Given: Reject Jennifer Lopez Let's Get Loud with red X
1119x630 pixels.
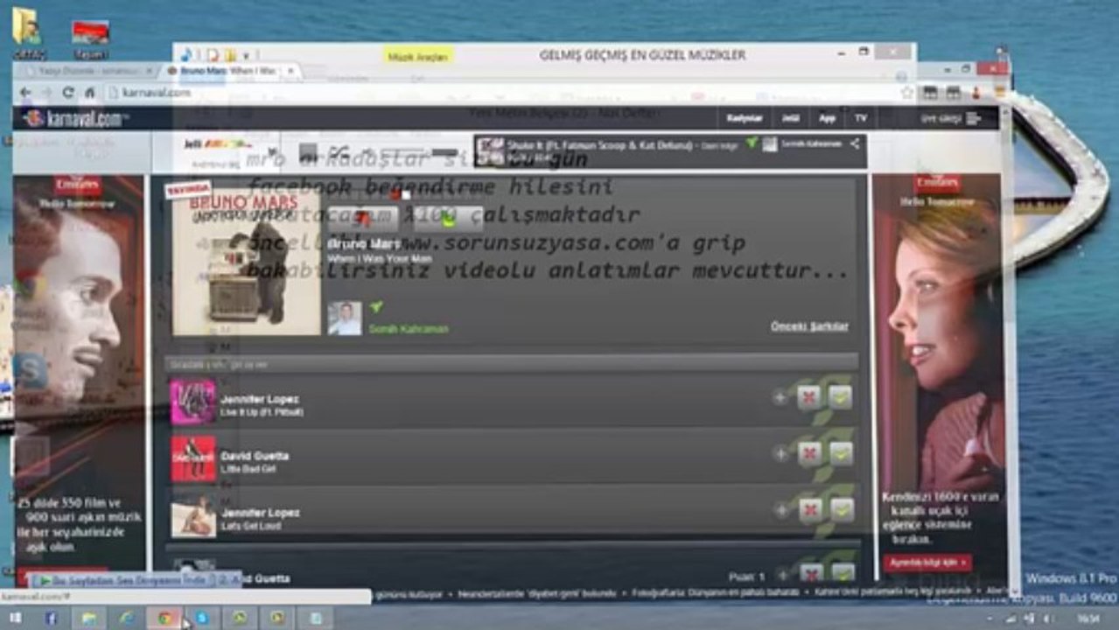Looking at the screenshot, I should coord(809,510).
